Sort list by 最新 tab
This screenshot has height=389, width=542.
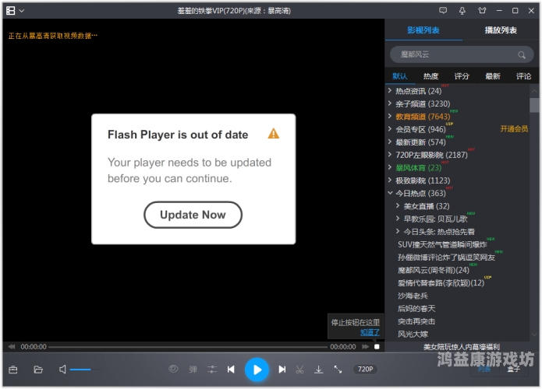click(493, 76)
